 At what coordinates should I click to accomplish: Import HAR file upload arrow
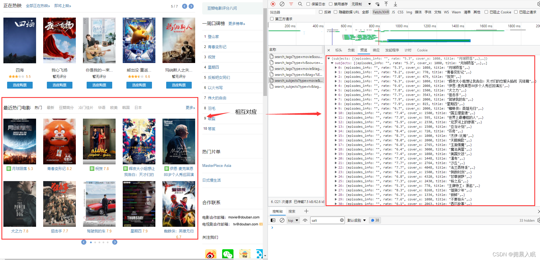(x=386, y=4)
